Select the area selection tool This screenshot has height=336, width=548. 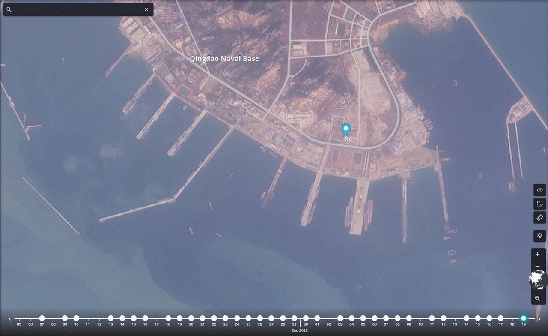point(539,204)
